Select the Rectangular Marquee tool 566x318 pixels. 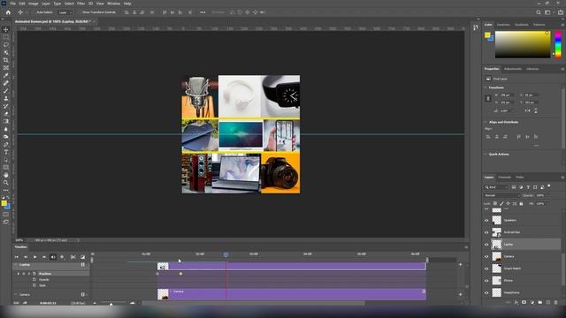pyautogui.click(x=6, y=37)
